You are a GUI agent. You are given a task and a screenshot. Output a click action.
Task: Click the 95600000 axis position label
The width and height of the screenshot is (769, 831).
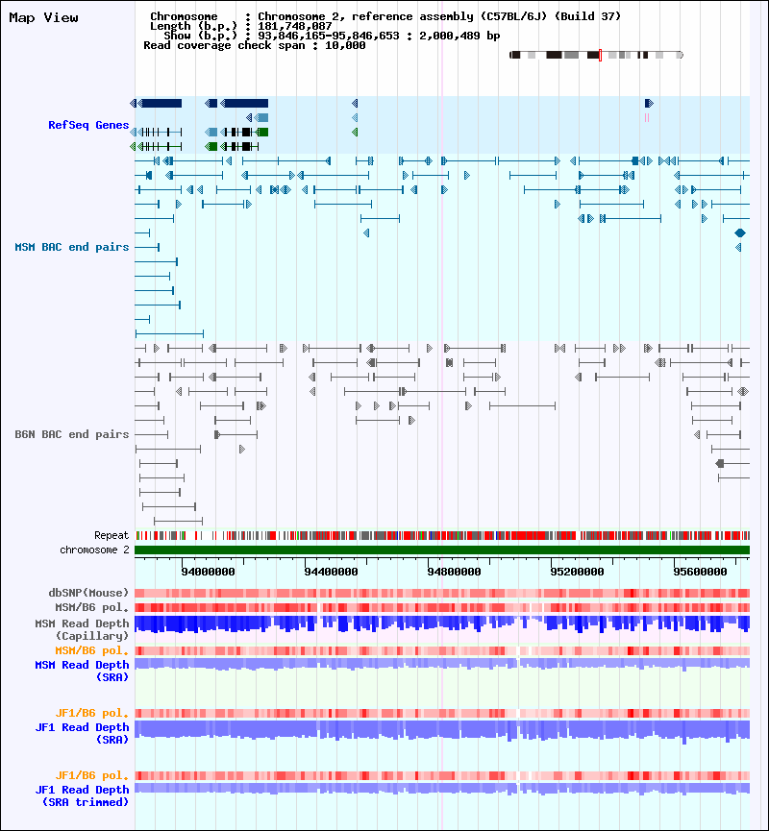[x=700, y=572]
